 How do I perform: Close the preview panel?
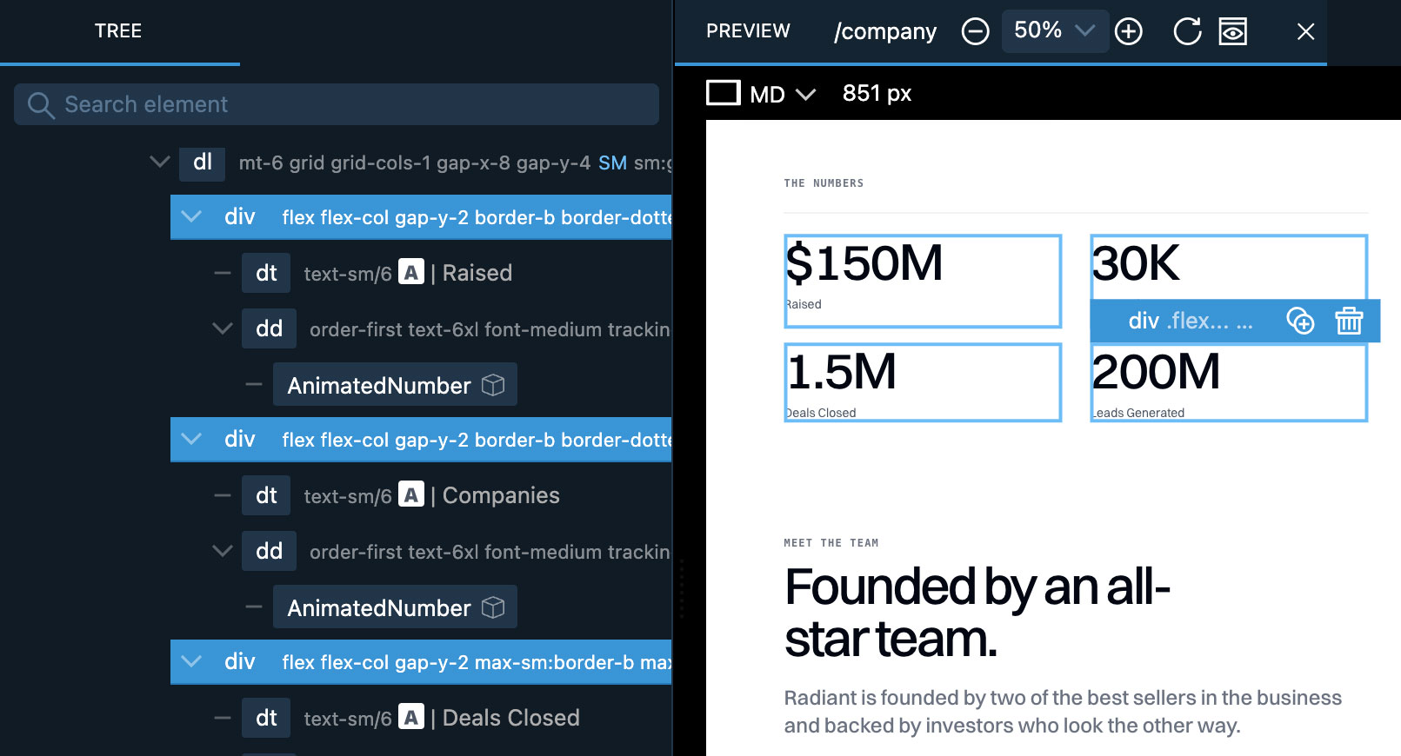(x=1305, y=32)
